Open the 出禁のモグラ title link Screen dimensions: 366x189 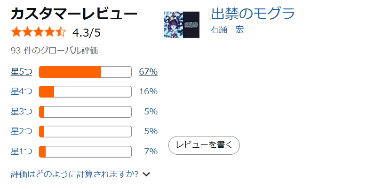[x=253, y=13]
